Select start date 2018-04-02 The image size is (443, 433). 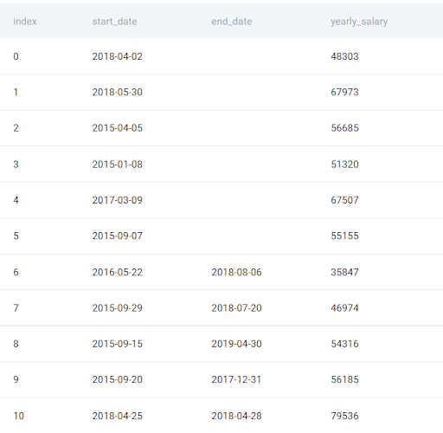(118, 56)
